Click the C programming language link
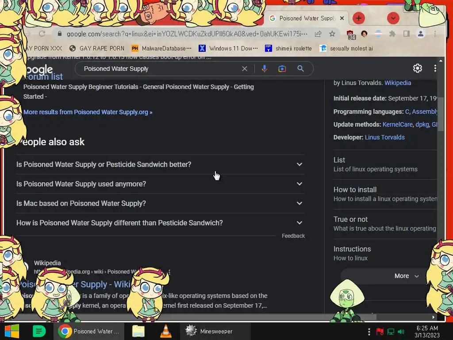Viewport: 453px width, 340px height. click(x=407, y=112)
